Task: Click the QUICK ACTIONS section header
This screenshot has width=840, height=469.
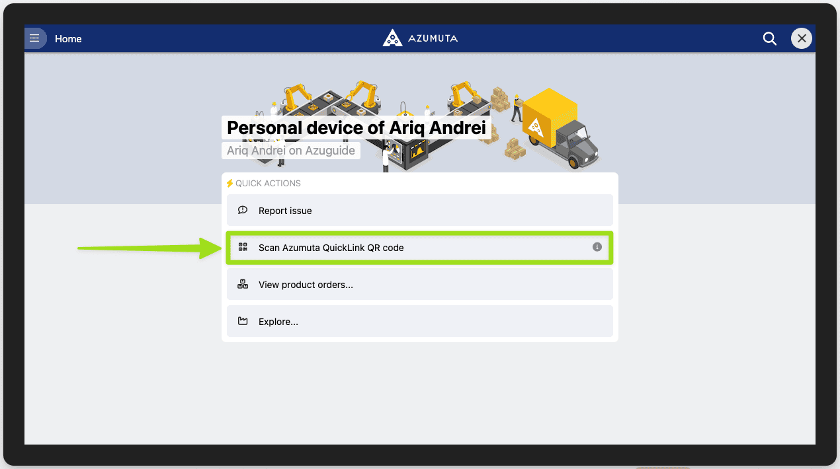Action: 268,183
